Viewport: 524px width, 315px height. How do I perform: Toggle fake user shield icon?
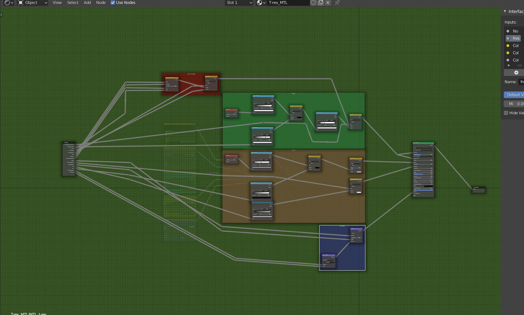(313, 3)
